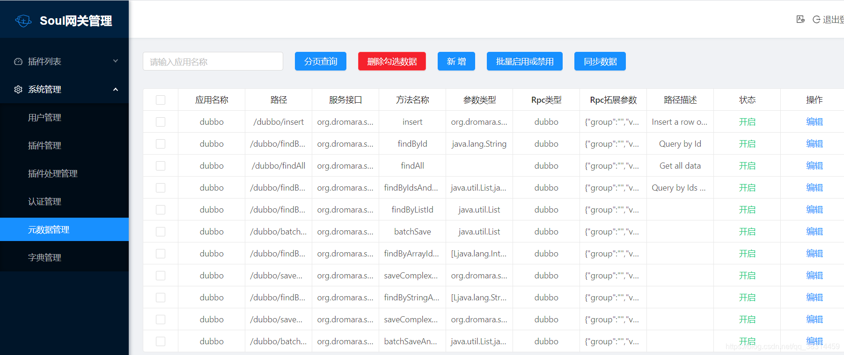Check the row with method batchSave
This screenshot has width=844, height=355.
coord(161,232)
